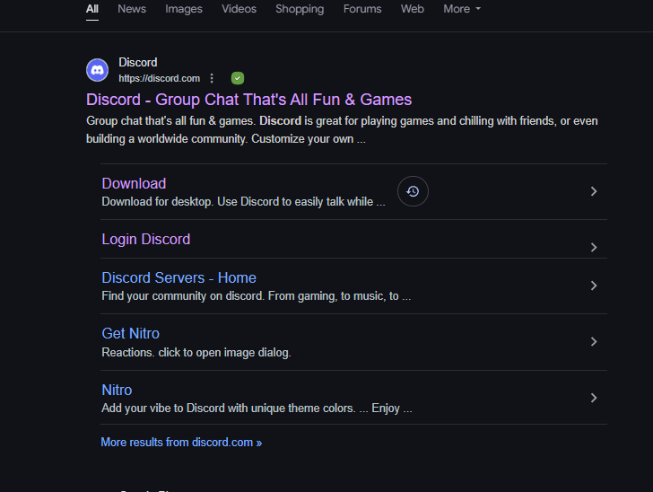Click the Discord site name above URL
This screenshot has height=492, width=653.
click(x=138, y=62)
